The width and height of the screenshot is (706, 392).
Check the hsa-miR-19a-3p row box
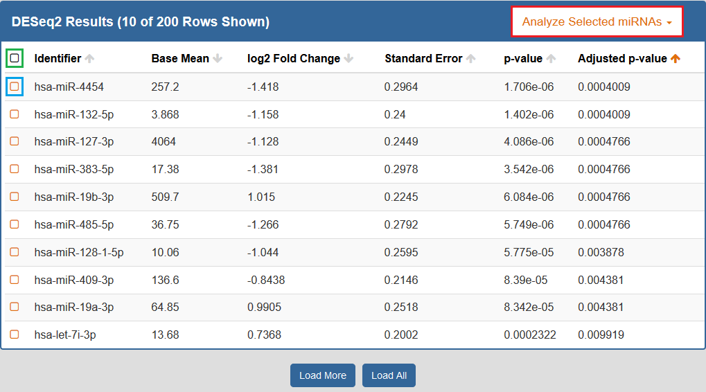pos(15,307)
